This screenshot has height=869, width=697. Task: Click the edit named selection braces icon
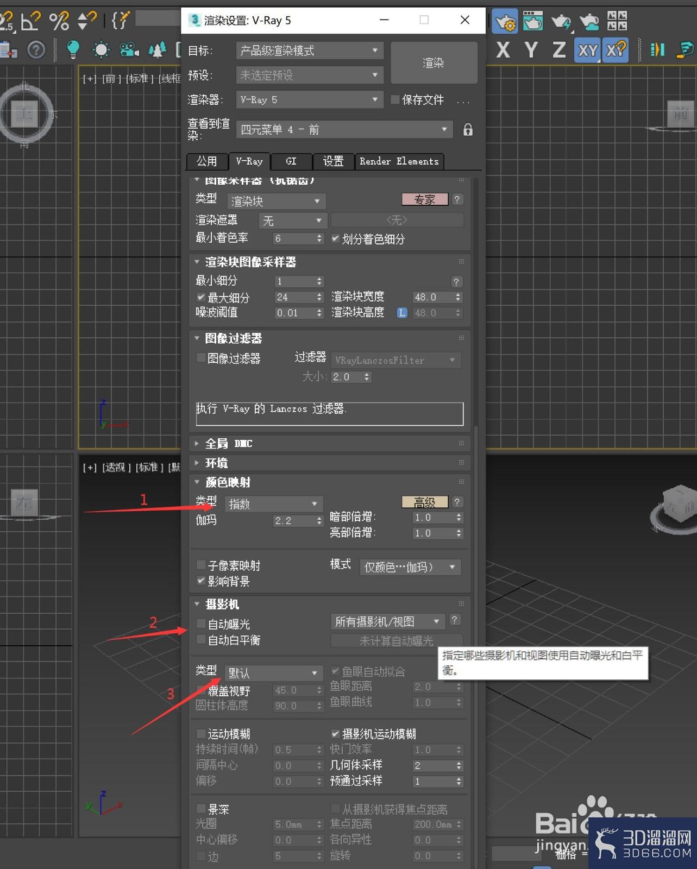coord(121,21)
